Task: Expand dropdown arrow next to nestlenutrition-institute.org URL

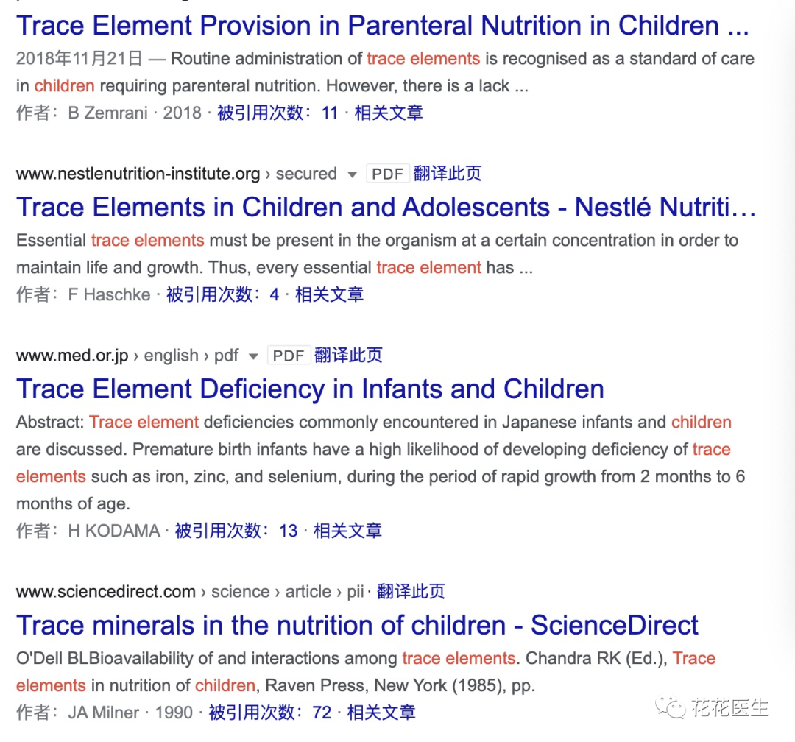Action: [352, 174]
